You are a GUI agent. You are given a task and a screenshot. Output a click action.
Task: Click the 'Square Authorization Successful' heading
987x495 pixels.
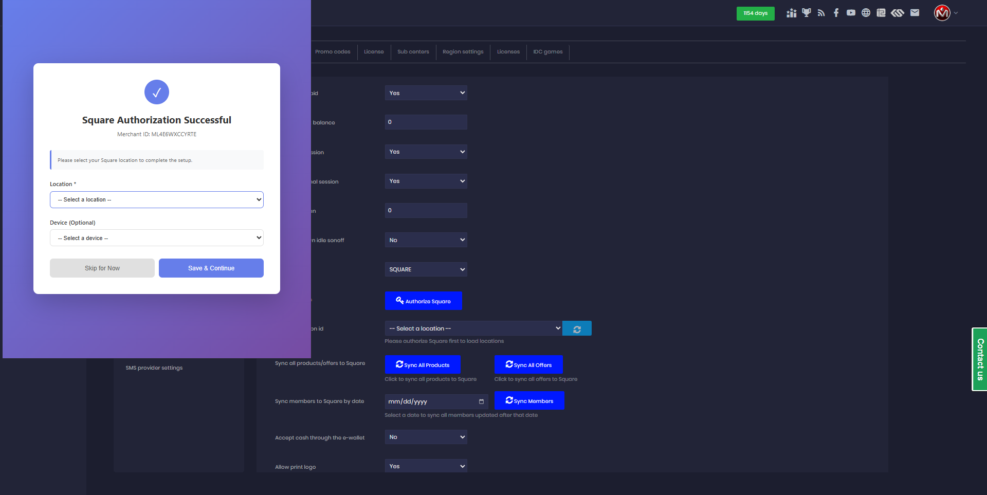pyautogui.click(x=157, y=120)
